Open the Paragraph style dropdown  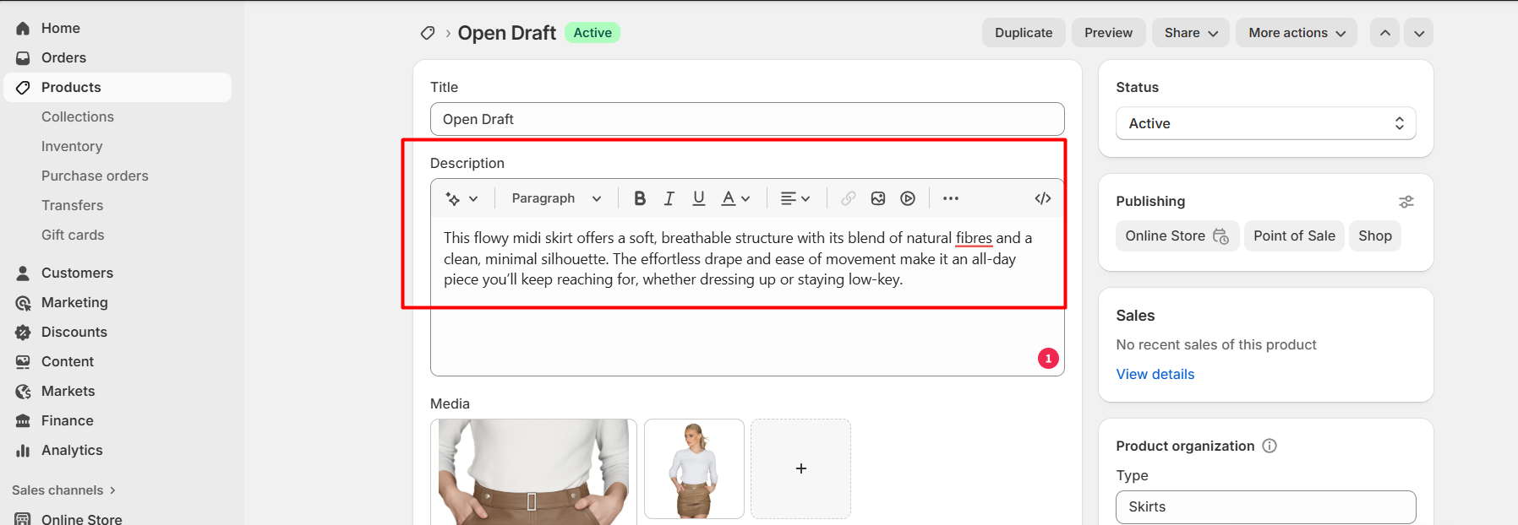point(556,198)
